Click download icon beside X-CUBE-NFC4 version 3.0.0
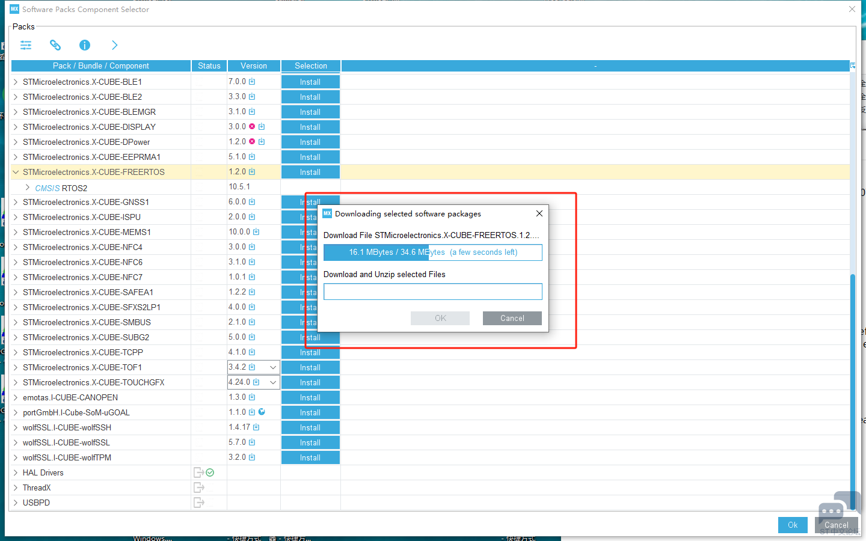This screenshot has height=541, width=866. pyautogui.click(x=252, y=247)
